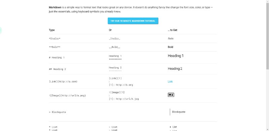Screen dimensions: 269x131
Task: Click the rendered Heading 1 output
Action: (176, 56)
